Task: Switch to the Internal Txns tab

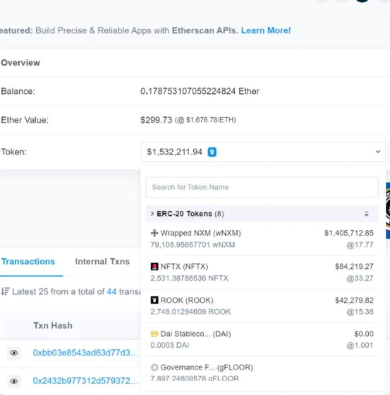Action: (x=102, y=262)
